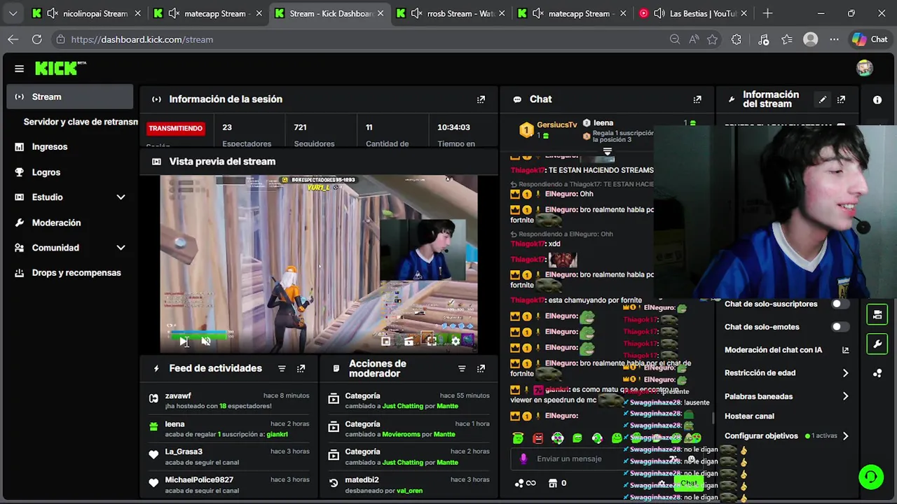
Task: Open zavawf profile in activity feed
Action: 178,395
